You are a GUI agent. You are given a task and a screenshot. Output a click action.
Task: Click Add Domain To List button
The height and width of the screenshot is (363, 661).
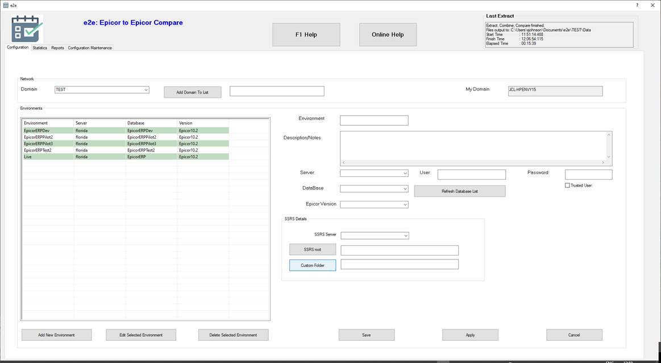point(192,92)
